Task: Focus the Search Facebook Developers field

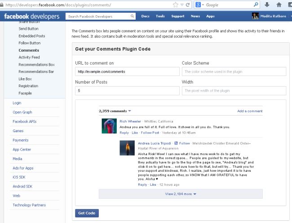Action: (97, 16)
